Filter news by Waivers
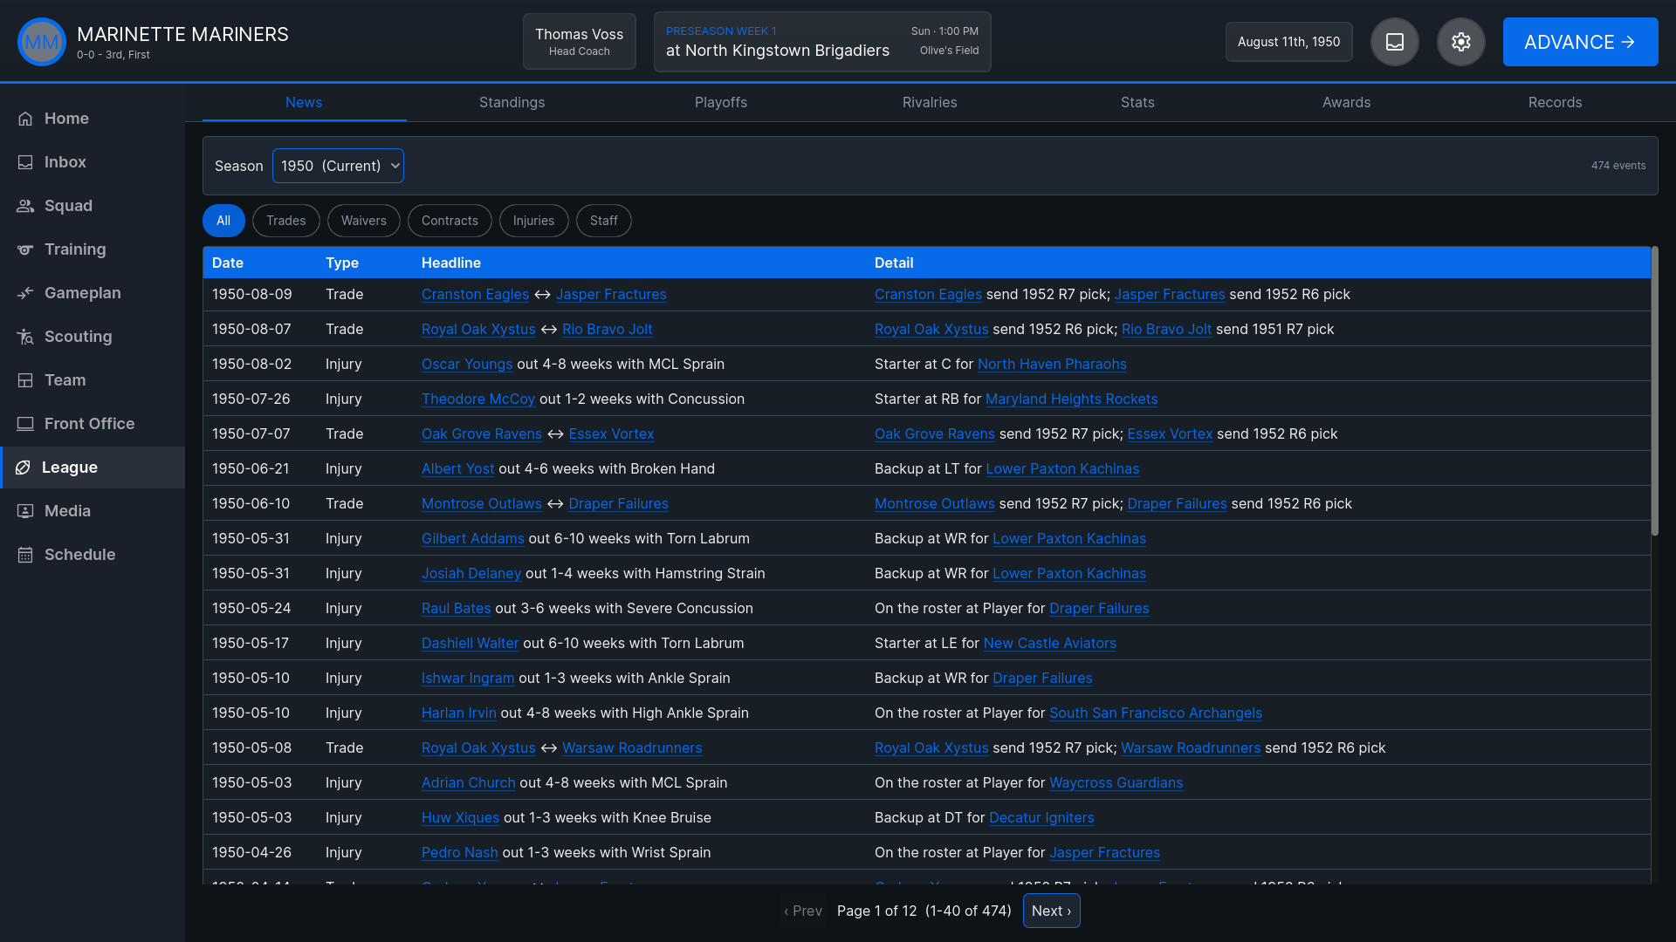The height and width of the screenshot is (942, 1676). (x=364, y=221)
